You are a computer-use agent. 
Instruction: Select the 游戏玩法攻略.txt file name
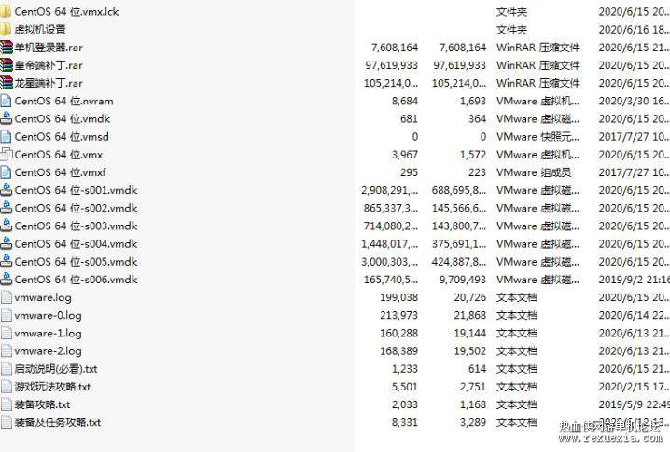(52, 387)
